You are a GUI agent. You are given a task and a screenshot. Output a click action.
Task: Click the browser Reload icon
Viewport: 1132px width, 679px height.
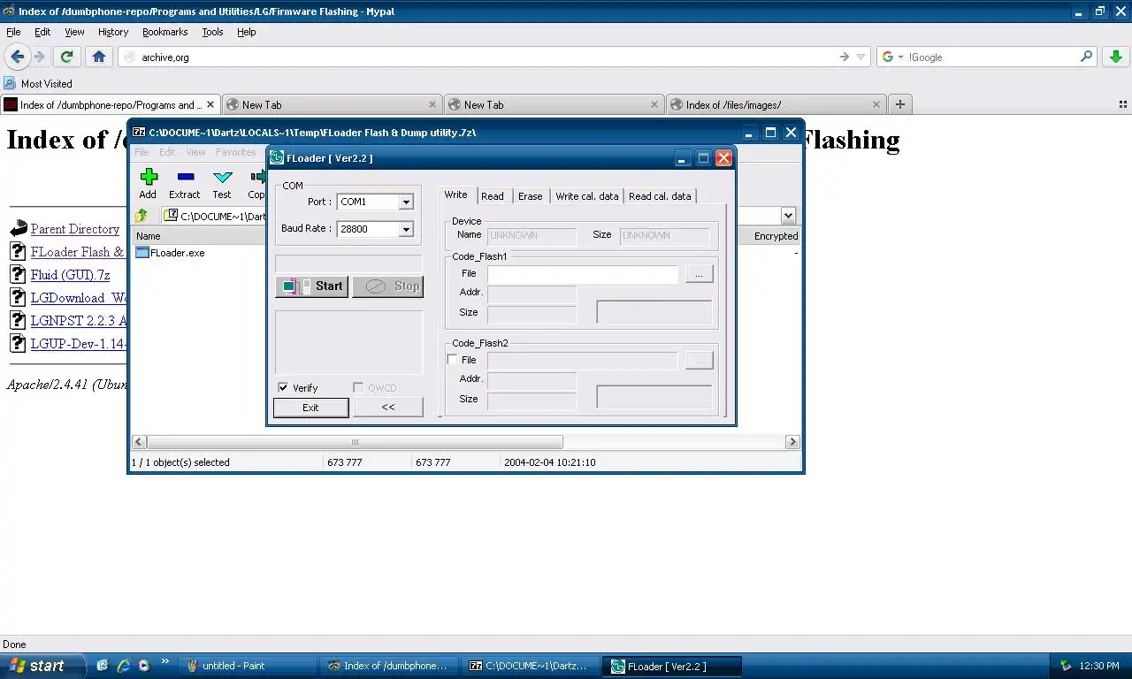pyautogui.click(x=66, y=57)
